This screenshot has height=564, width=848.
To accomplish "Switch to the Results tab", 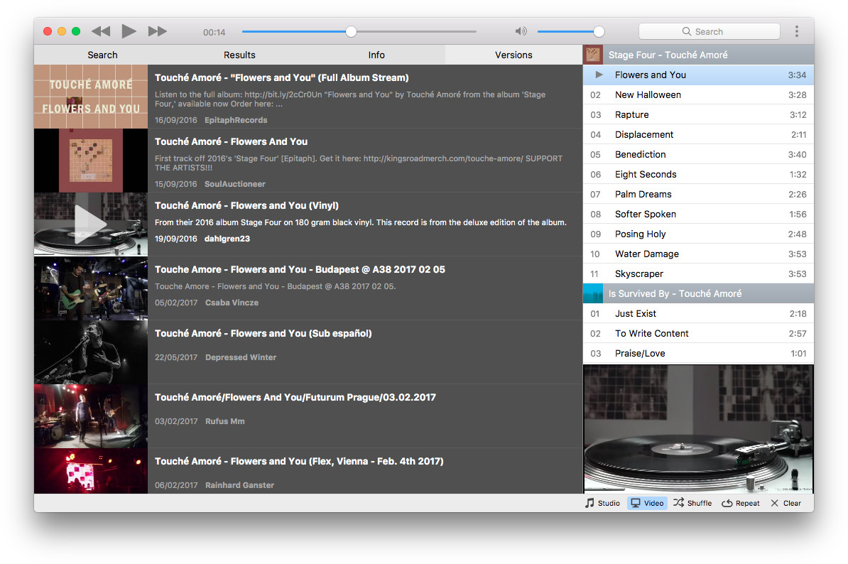I will click(x=239, y=55).
